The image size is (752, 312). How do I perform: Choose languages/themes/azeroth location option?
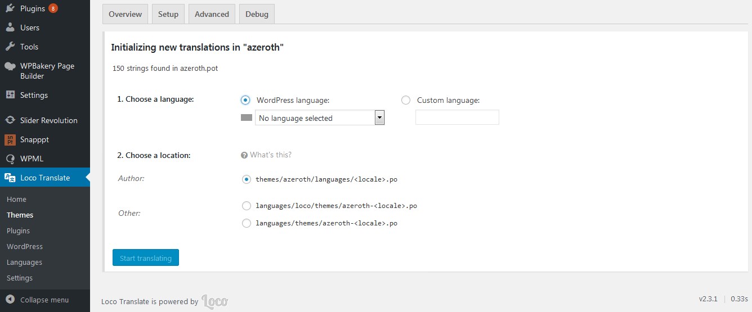click(x=246, y=223)
